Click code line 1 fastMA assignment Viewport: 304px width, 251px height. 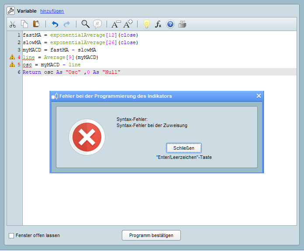click(x=80, y=35)
